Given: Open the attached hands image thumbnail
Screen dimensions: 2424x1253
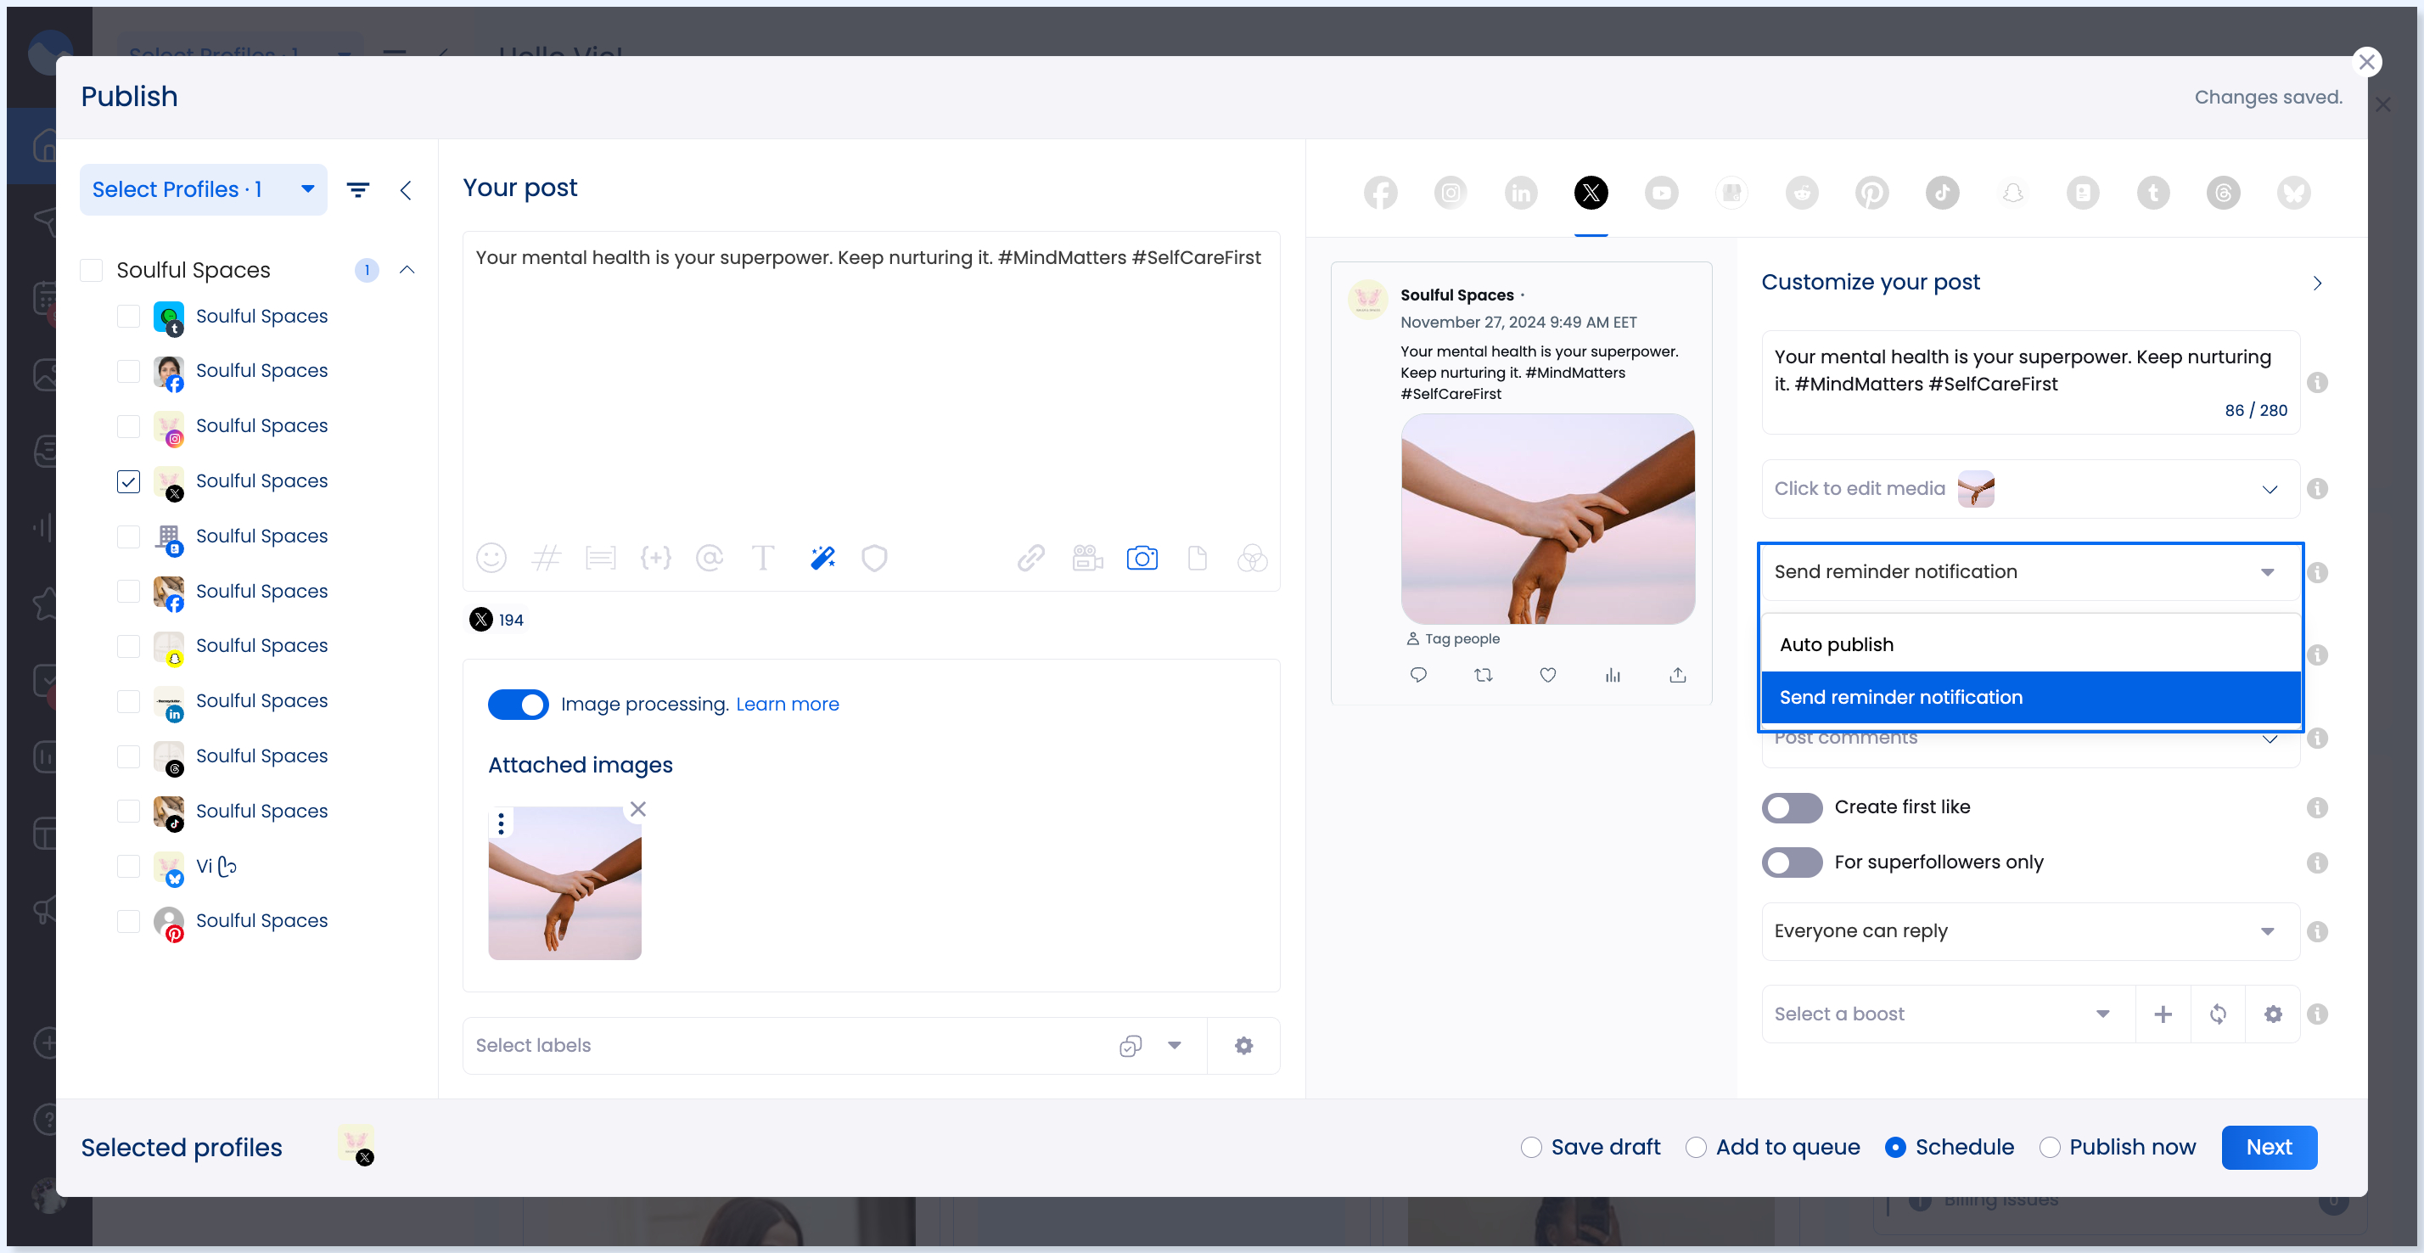Looking at the screenshot, I should click(564, 883).
